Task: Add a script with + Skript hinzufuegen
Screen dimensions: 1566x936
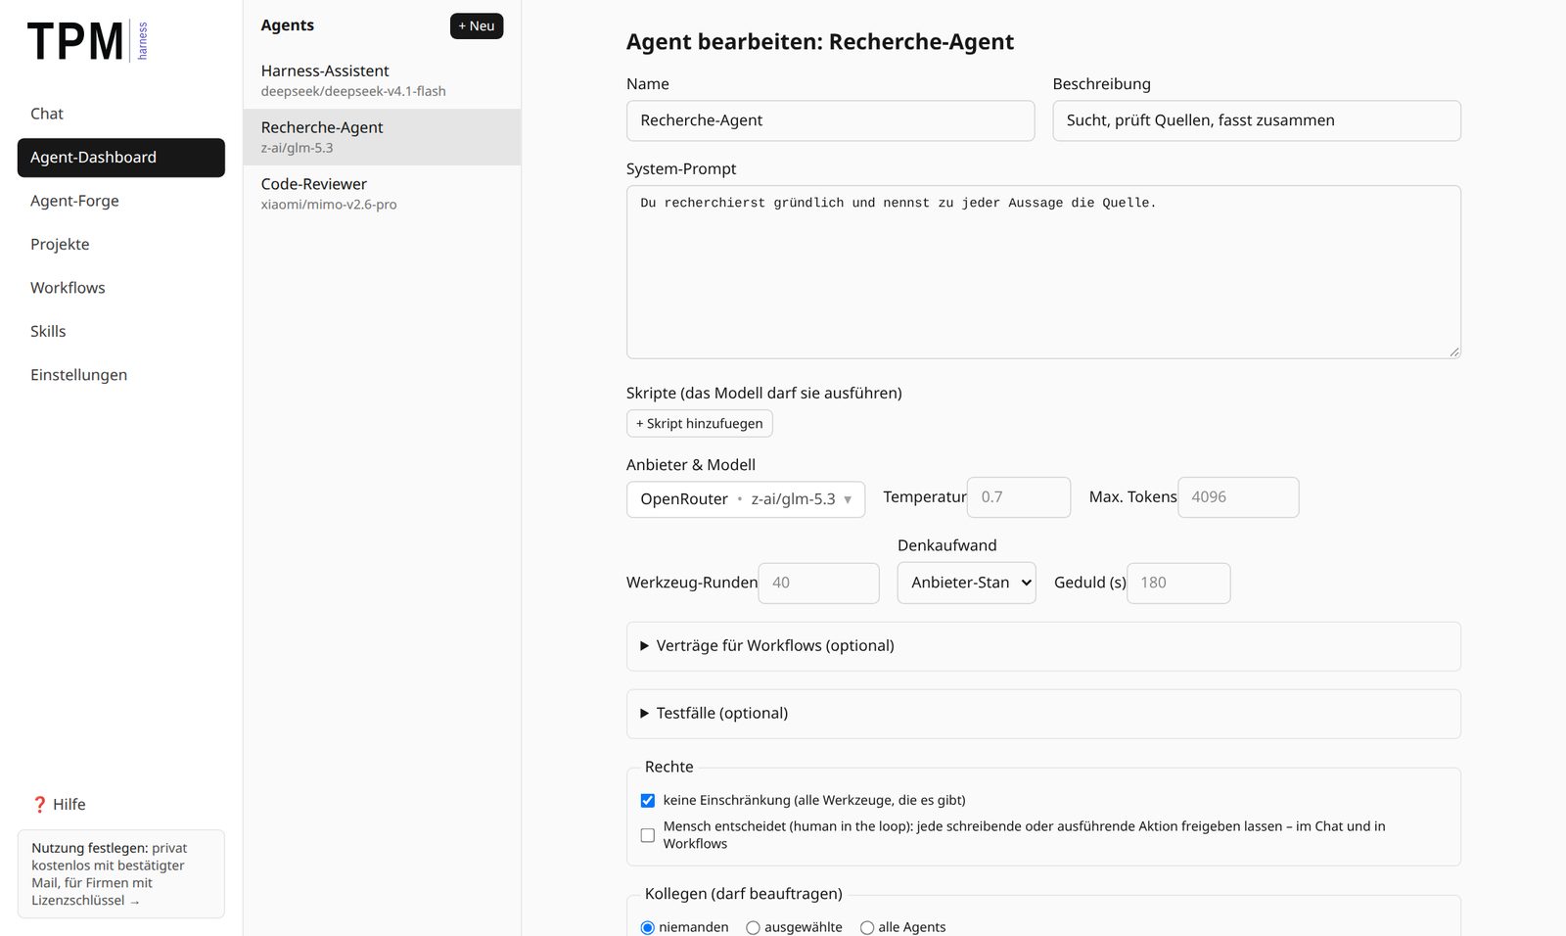Action: click(x=700, y=424)
